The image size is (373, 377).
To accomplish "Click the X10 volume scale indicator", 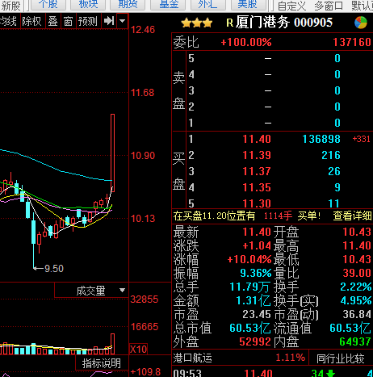I will tap(139, 349).
